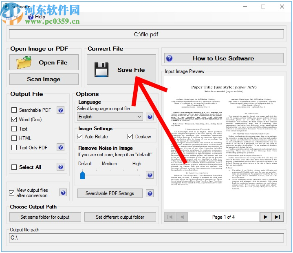Open help for View output files option
Image resolution: width=293 pixels, height=253 pixels.
(63, 193)
